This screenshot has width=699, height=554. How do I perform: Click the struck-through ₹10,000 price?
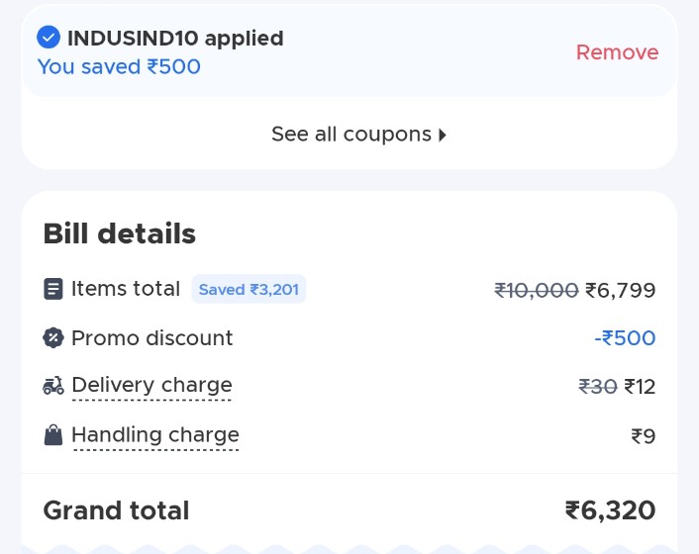pyautogui.click(x=536, y=290)
